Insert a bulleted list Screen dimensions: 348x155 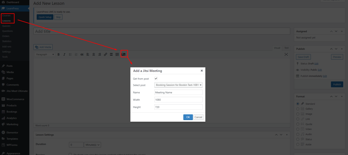pyautogui.click(x=70, y=55)
